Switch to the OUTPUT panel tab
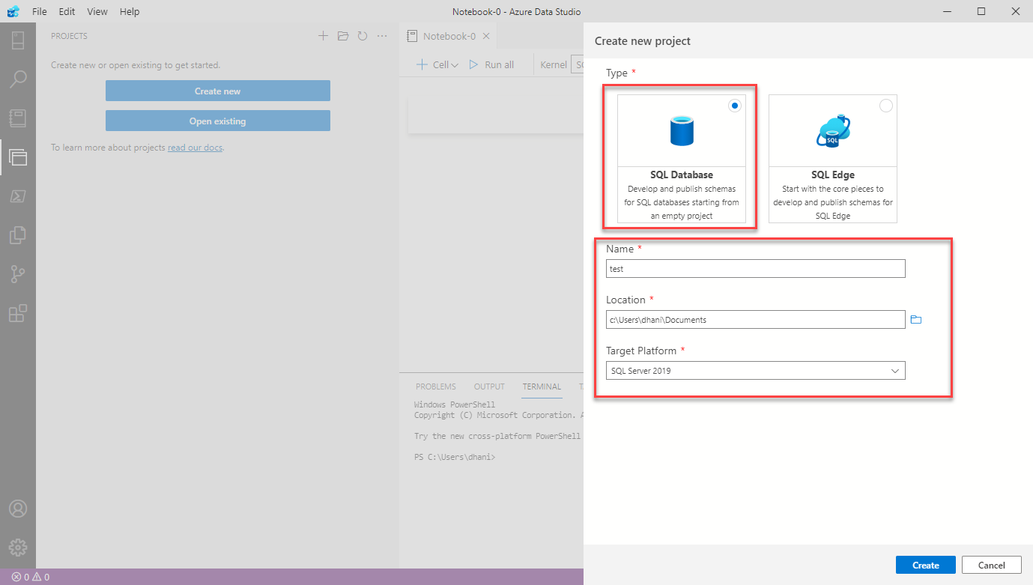The width and height of the screenshot is (1033, 585). [x=489, y=387]
